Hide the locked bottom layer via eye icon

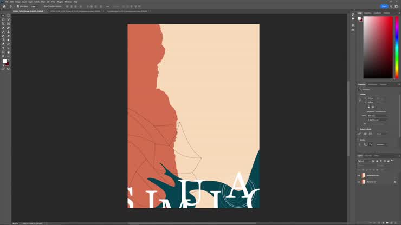359,182
